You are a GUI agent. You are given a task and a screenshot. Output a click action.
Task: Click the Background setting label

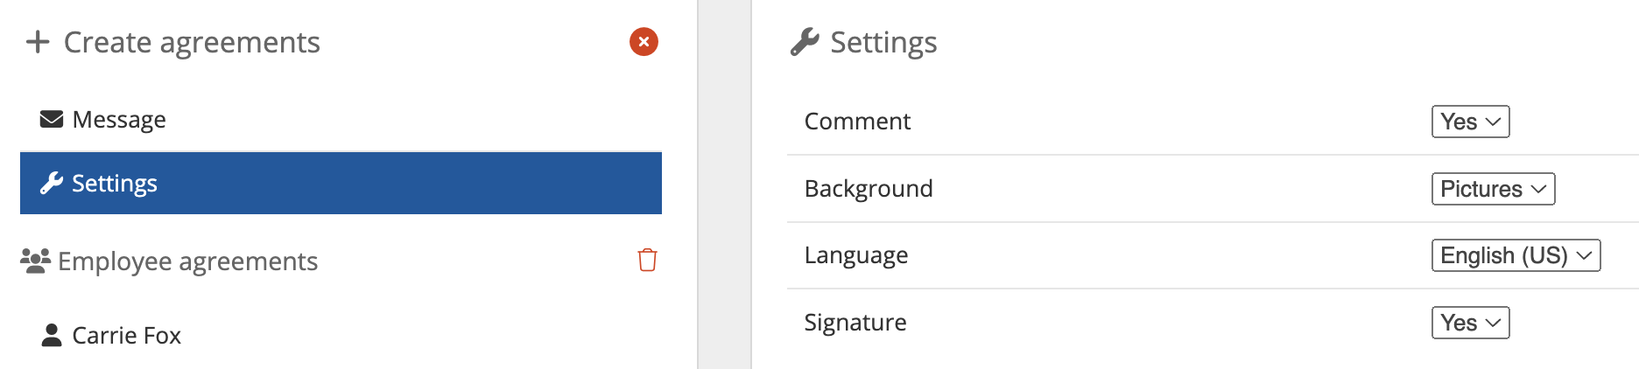coord(868,189)
